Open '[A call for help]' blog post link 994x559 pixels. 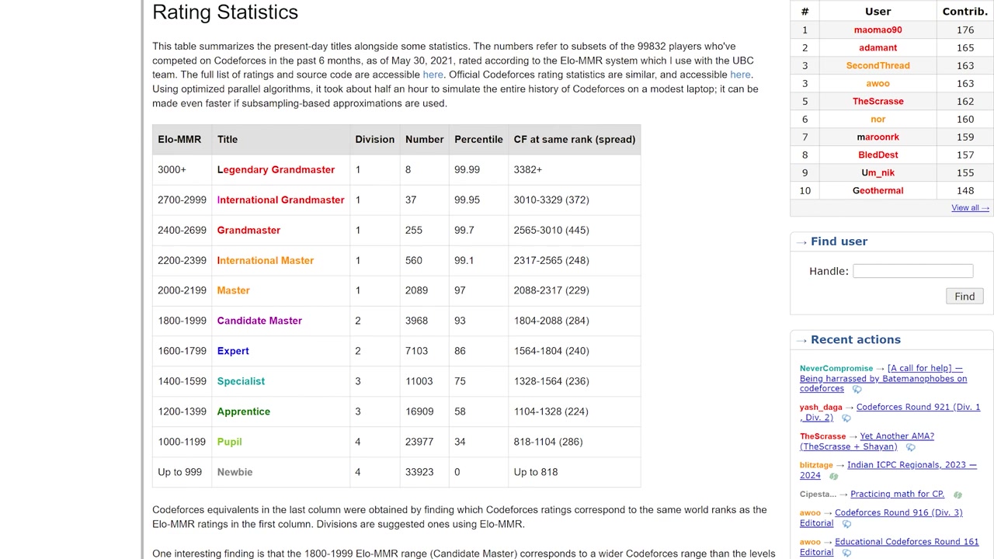coord(884,378)
